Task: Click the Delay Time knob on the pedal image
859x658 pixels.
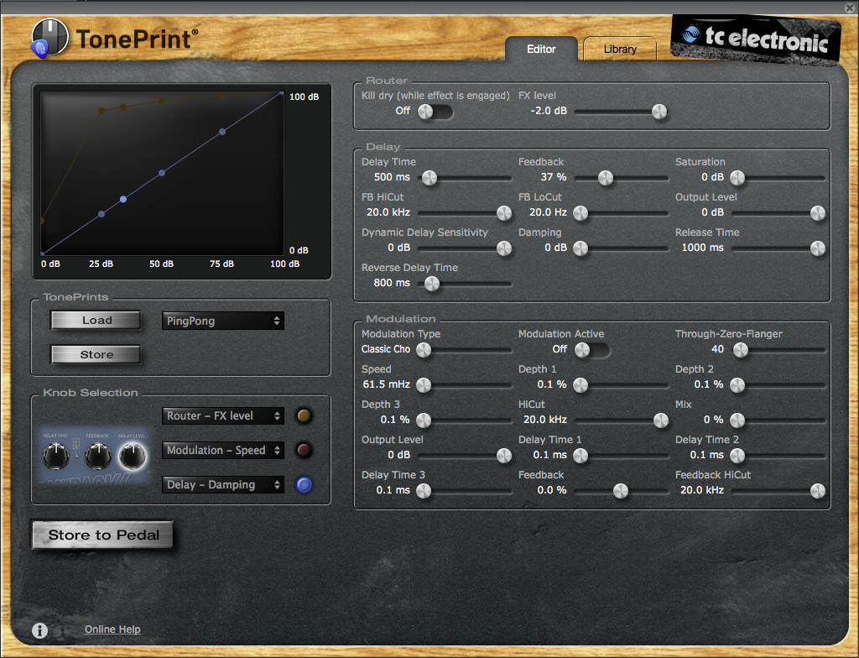Action: click(55, 457)
